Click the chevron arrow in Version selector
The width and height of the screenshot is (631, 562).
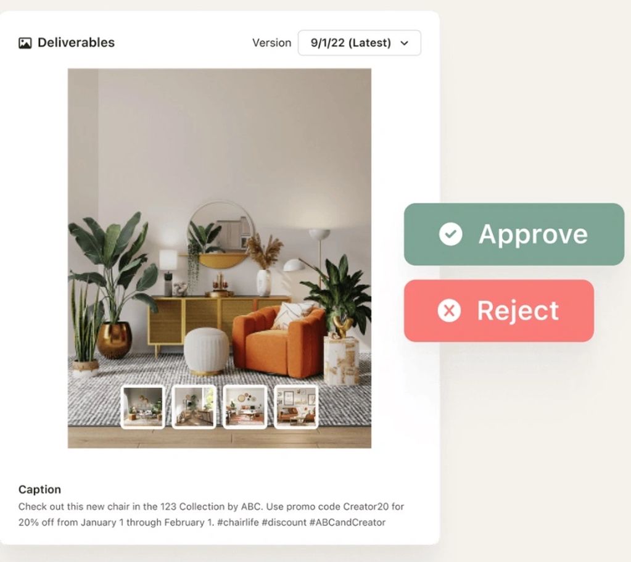click(405, 43)
